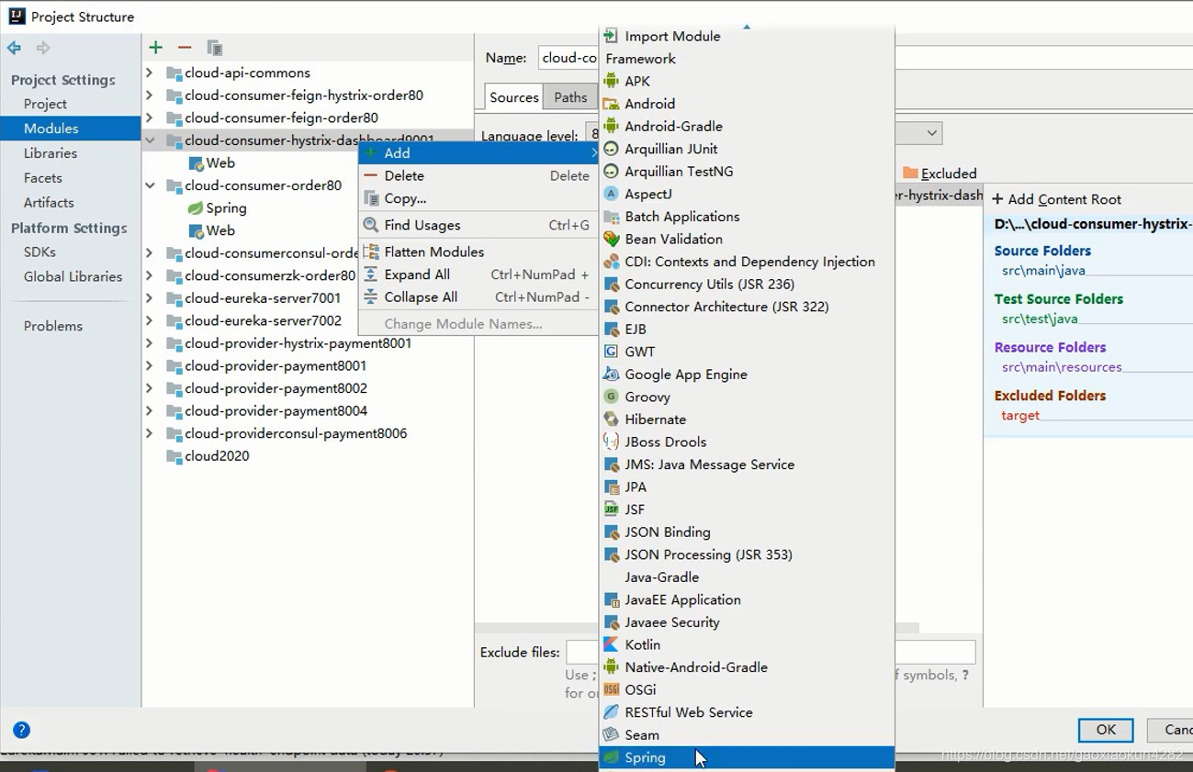Click the Hibernate framework icon

611,420
